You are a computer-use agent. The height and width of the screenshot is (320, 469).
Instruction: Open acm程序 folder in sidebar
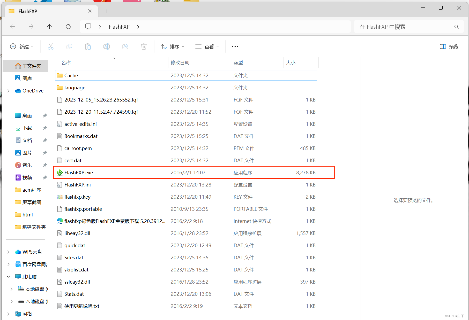[28, 190]
